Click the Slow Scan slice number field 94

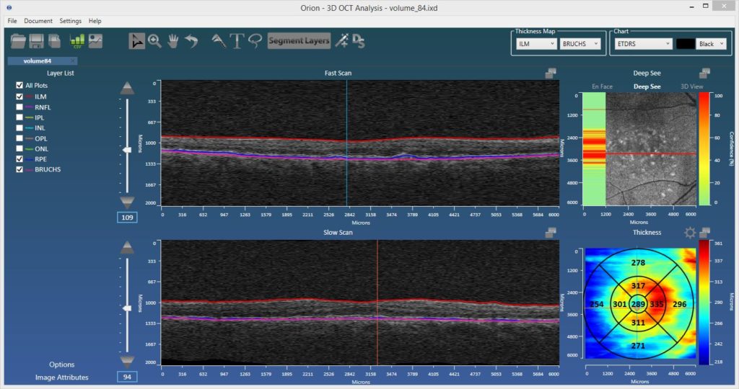pos(127,377)
